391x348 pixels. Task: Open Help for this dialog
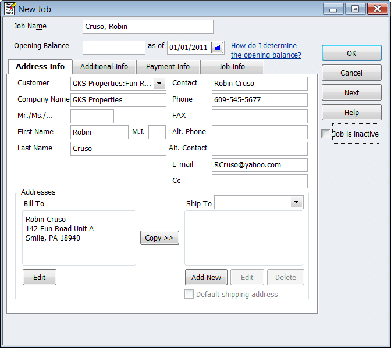(351, 113)
